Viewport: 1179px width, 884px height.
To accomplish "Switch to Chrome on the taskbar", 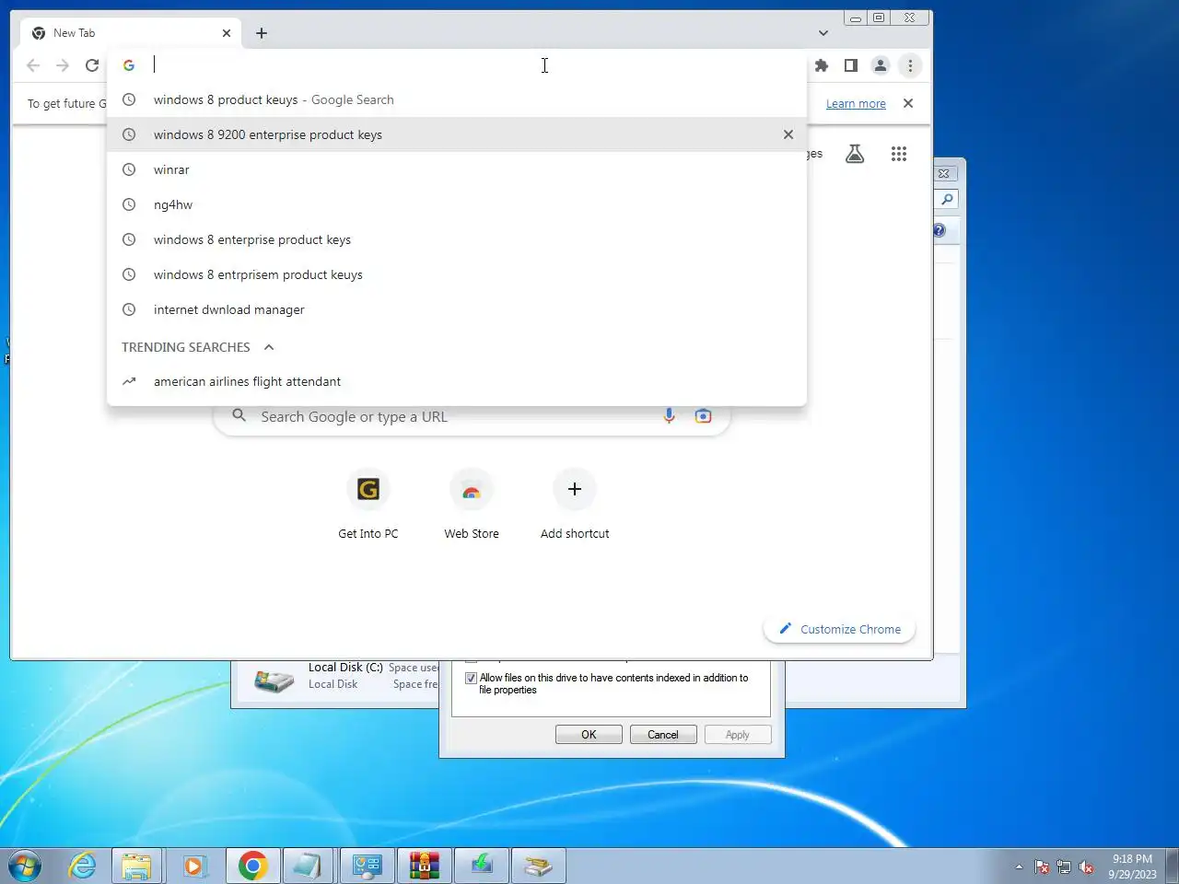I will point(252,866).
